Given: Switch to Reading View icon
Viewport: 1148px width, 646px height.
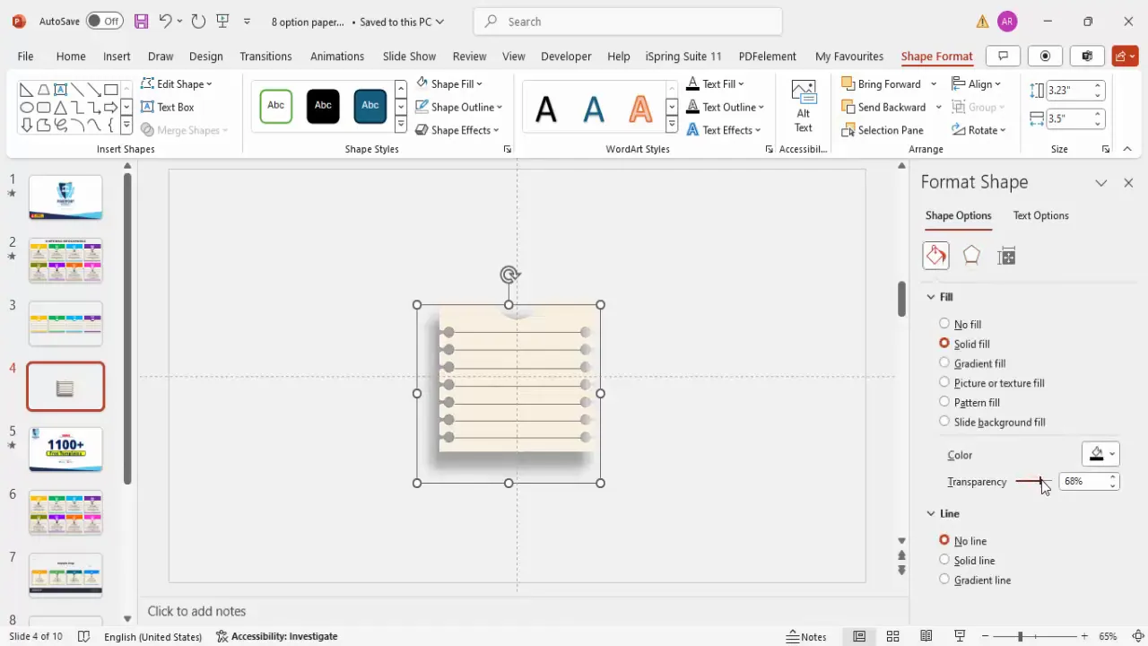Looking at the screenshot, I should coord(926,636).
